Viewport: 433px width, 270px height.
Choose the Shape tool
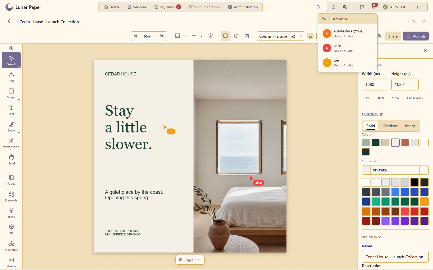tap(11, 93)
